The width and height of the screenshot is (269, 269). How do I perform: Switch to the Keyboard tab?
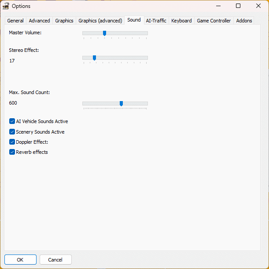(x=181, y=21)
